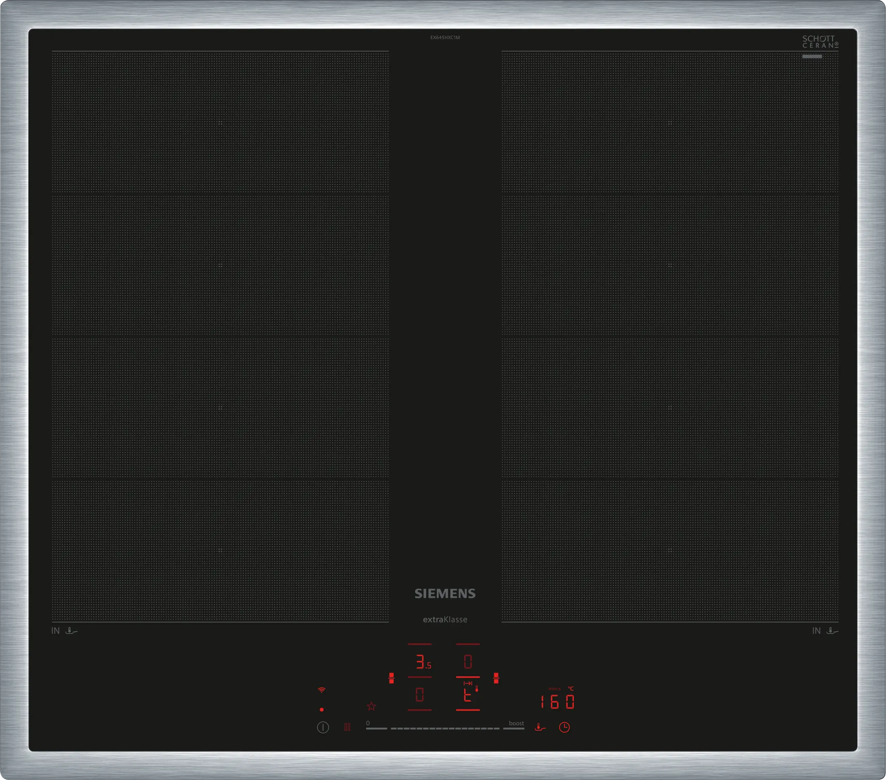Tap red dot indicator below Wi-Fi
This screenshot has height=780, width=886.
pos(321,710)
